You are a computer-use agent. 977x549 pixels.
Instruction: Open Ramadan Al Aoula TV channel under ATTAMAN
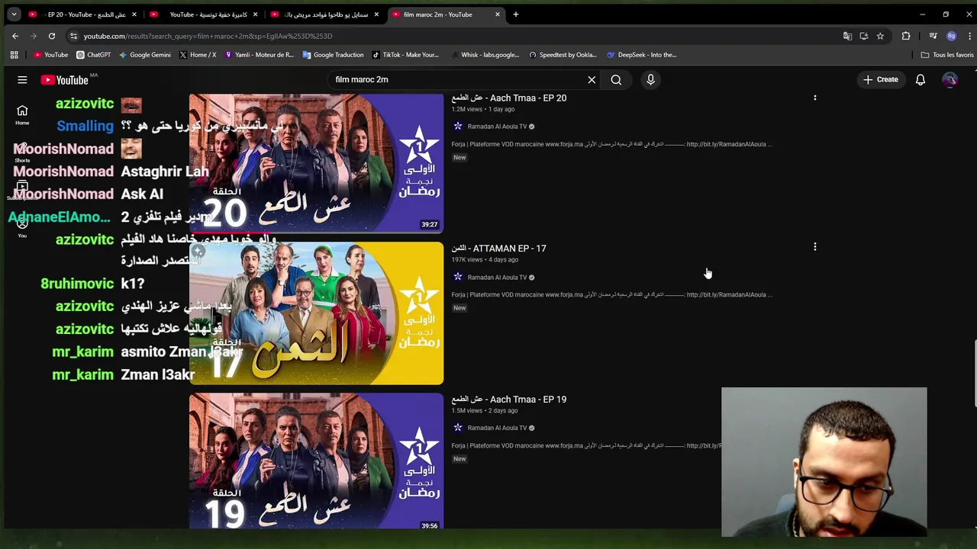click(497, 278)
